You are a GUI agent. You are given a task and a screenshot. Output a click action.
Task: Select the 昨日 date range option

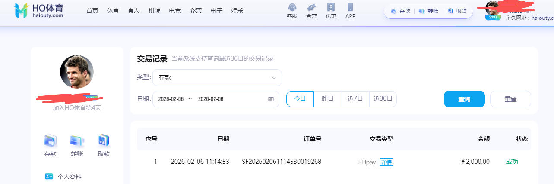coord(328,99)
